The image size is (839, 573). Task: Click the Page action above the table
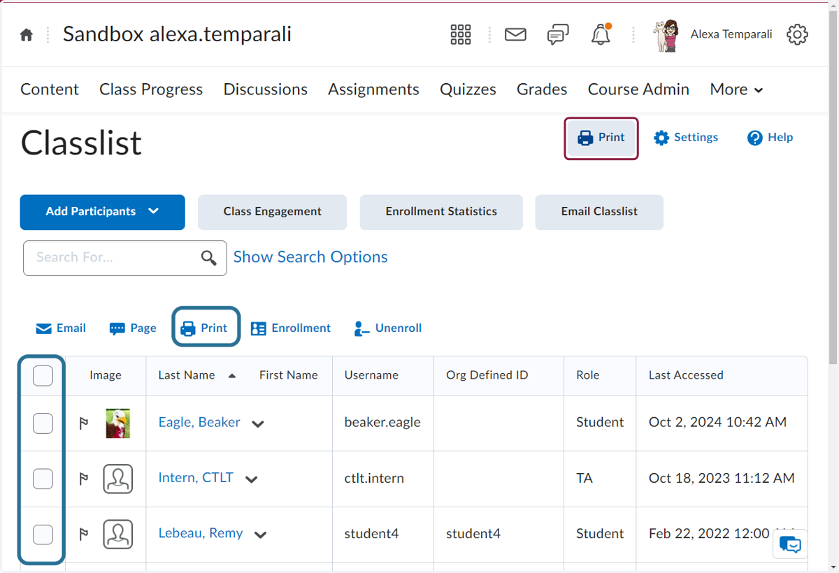(133, 328)
